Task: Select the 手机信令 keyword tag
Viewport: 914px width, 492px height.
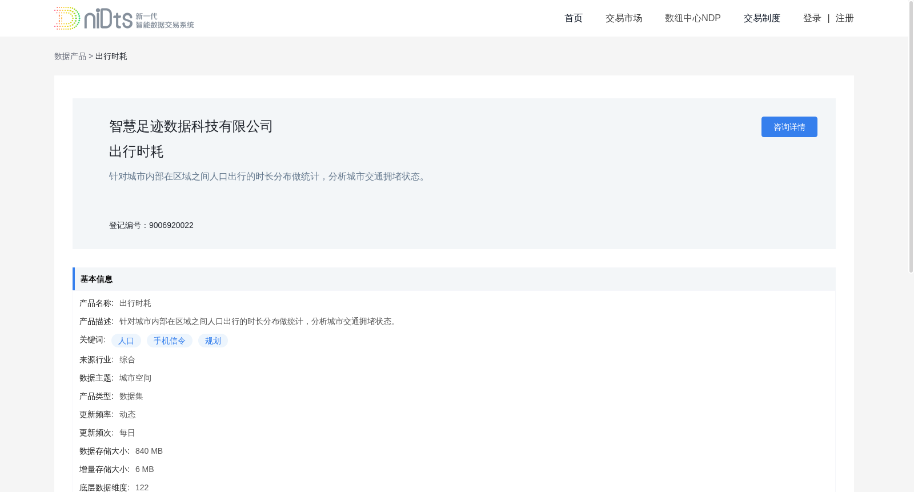Action: 170,341
